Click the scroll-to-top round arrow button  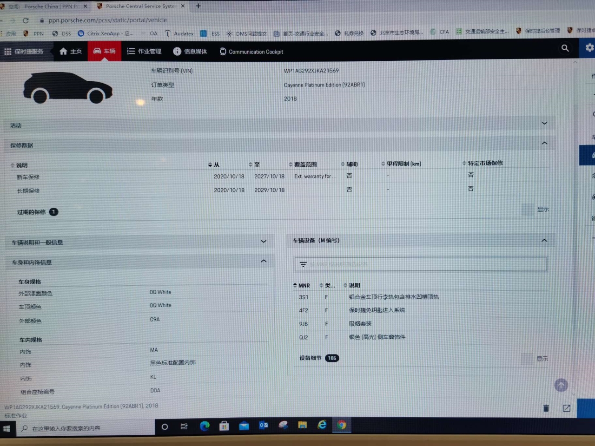click(x=561, y=385)
